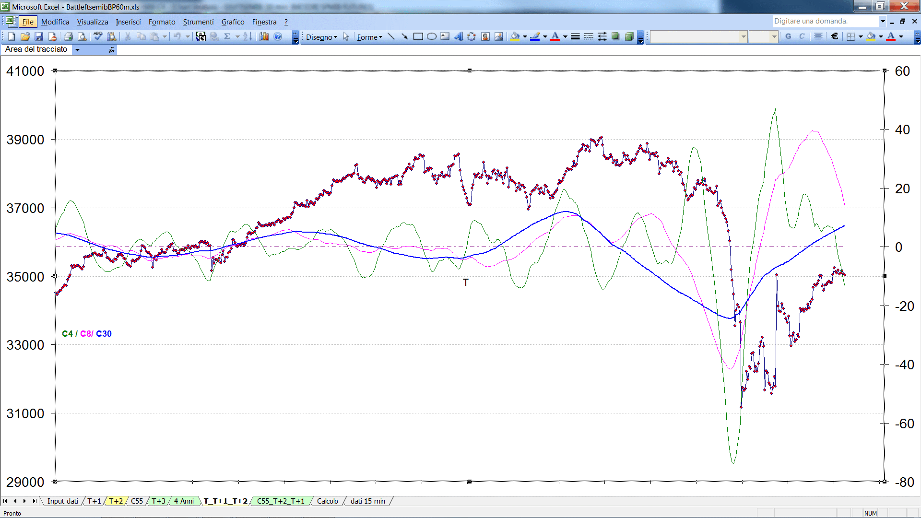Click the Euro conversion icon
This screenshot has height=518, width=921.
pyautogui.click(x=201, y=36)
